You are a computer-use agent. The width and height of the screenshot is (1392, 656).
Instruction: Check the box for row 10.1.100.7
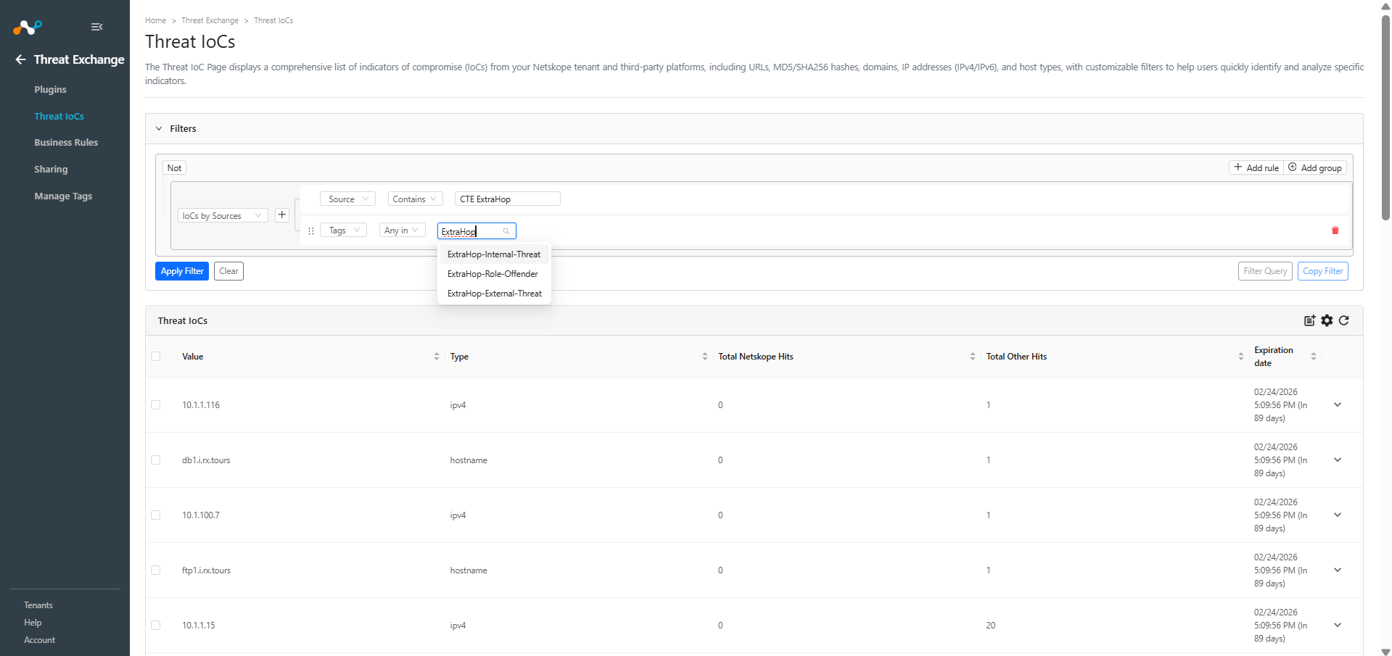[156, 515]
